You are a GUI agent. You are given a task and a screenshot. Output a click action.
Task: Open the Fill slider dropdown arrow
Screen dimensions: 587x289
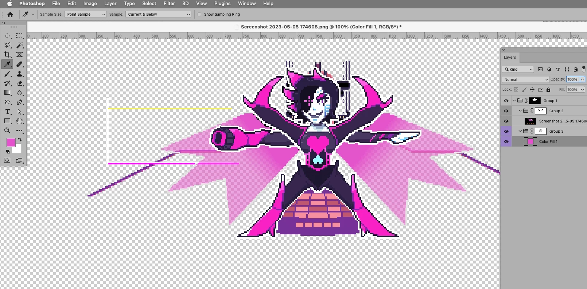582,90
